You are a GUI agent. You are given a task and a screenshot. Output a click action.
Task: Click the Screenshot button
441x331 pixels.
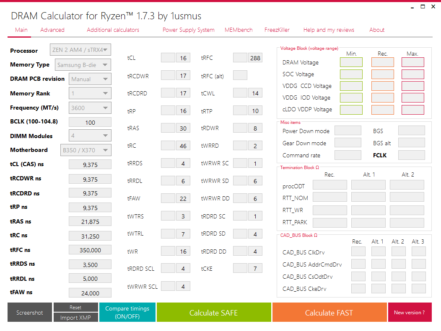click(x=30, y=312)
